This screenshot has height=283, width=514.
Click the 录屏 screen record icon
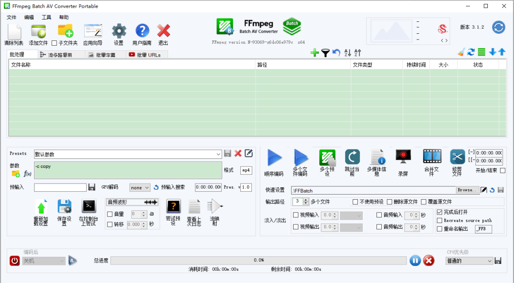tap(403, 156)
